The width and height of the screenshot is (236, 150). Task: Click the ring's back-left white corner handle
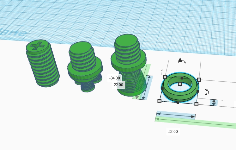165,77
